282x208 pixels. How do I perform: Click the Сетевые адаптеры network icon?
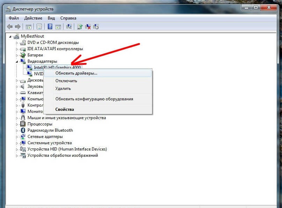click(x=23, y=137)
